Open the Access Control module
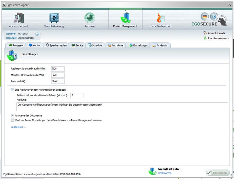 pos(19,20)
